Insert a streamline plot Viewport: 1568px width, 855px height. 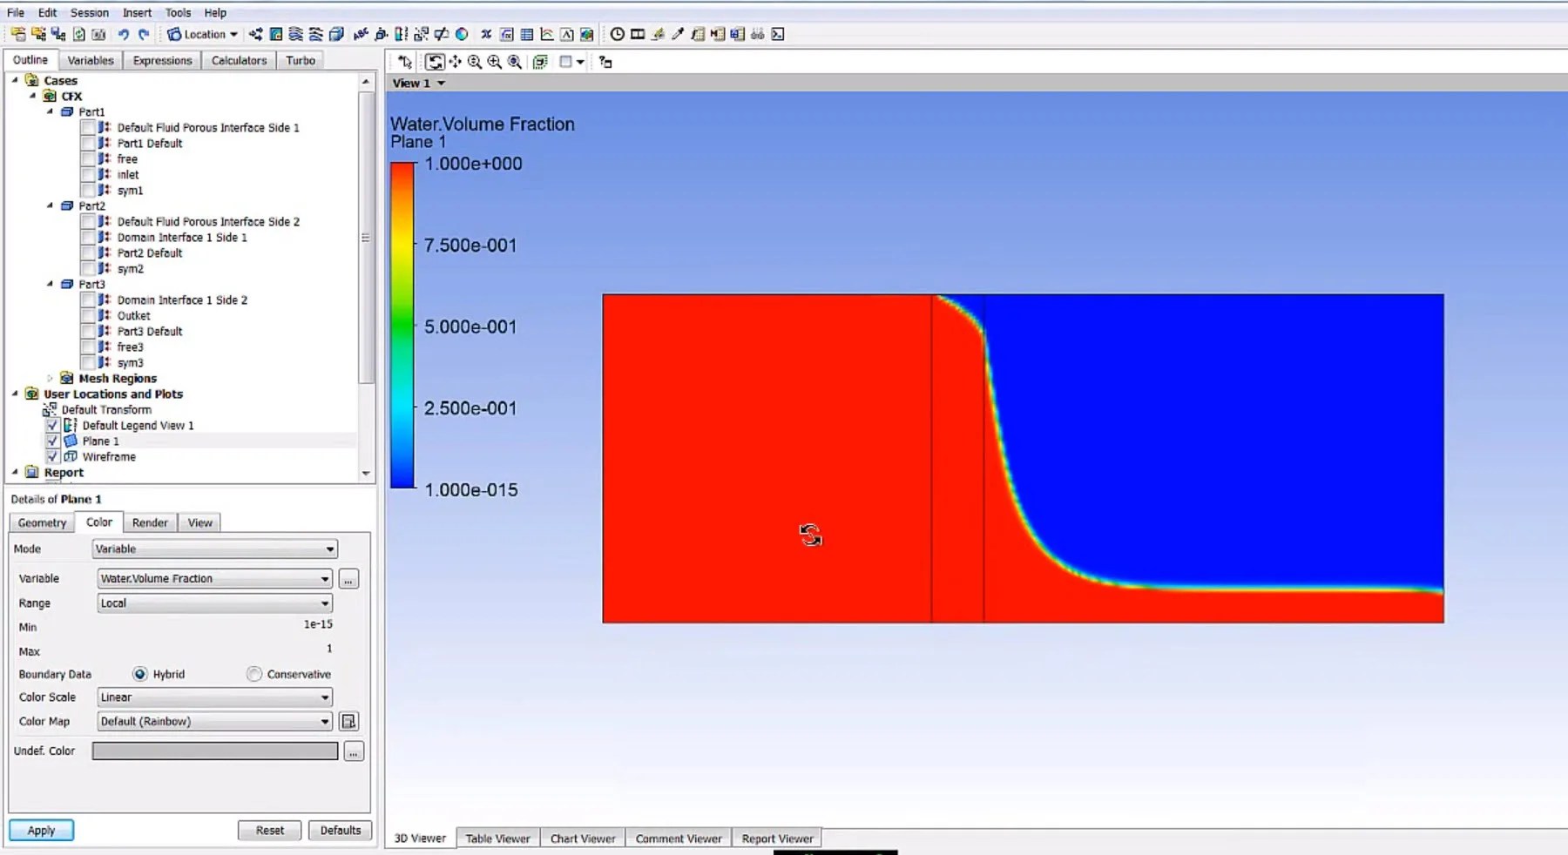click(295, 35)
